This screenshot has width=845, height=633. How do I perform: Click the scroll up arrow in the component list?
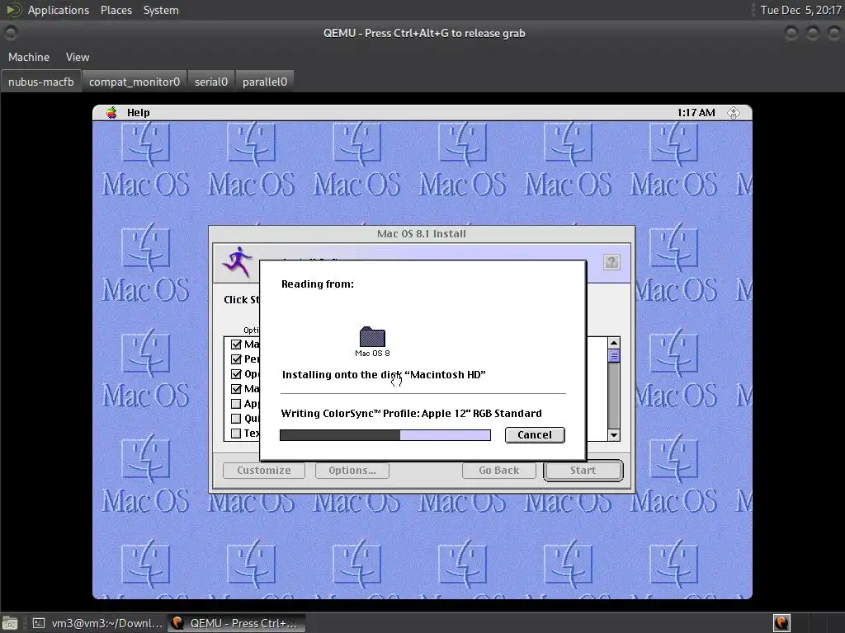pos(614,343)
